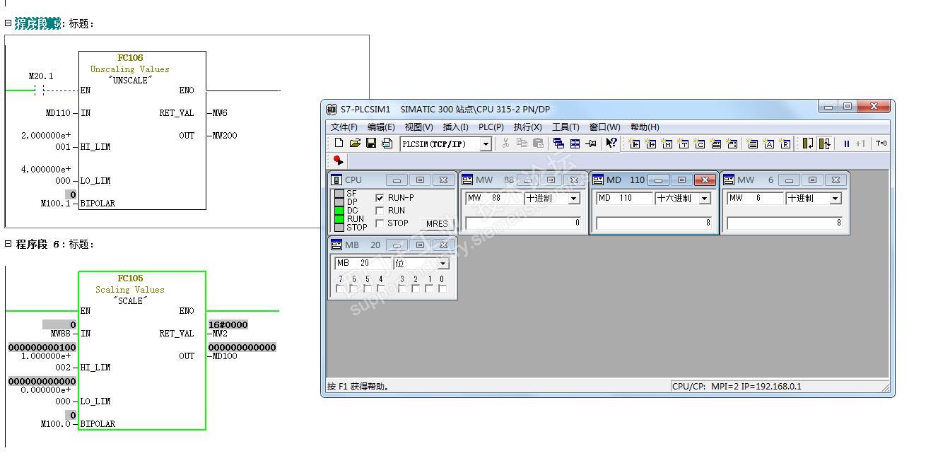
Task: Click the Save floppy disk icon
Action: 371,143
